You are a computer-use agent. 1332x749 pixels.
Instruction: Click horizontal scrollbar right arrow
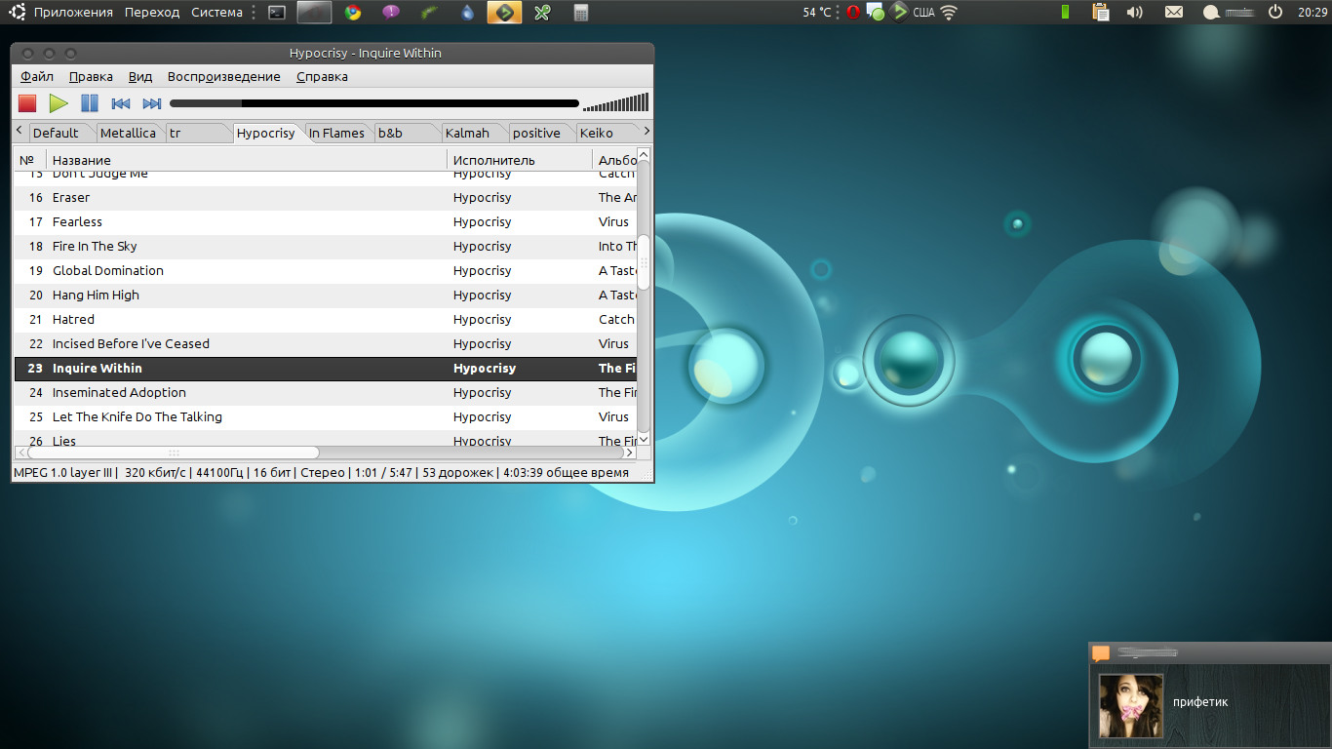coord(630,453)
